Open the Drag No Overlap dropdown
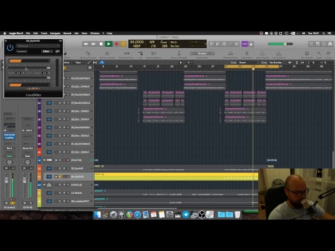 coord(277,63)
